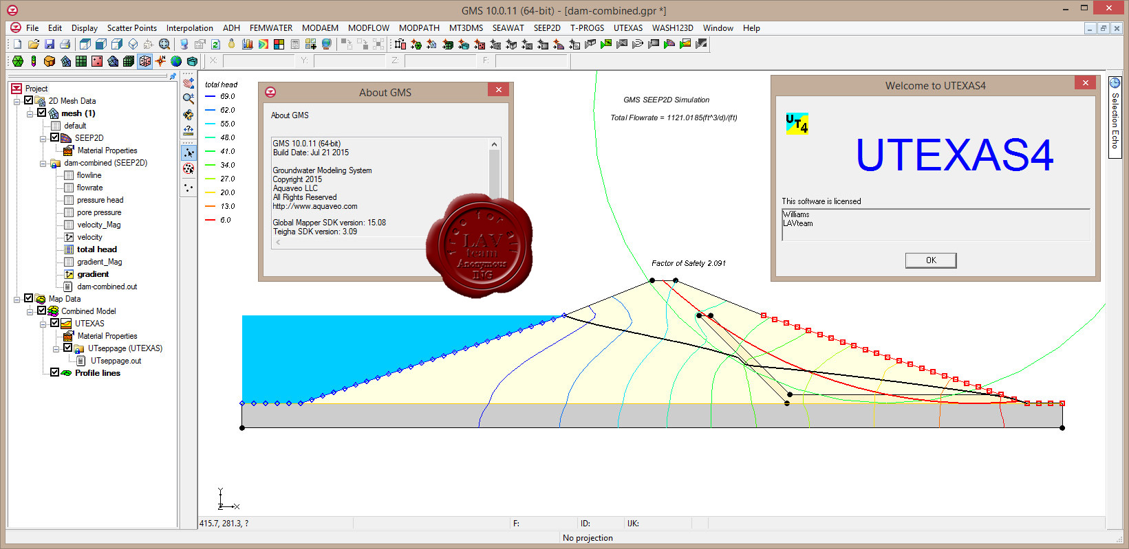Click the Print icon
The image size is (1129, 549).
tap(65, 44)
